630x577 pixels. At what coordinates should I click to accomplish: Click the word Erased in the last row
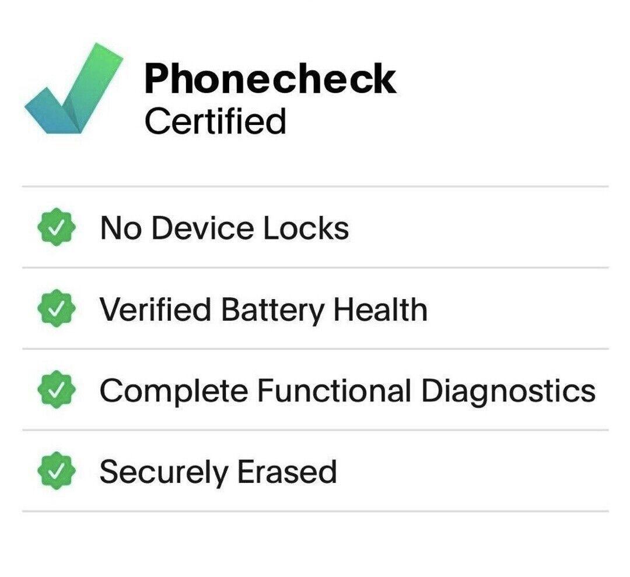287,472
